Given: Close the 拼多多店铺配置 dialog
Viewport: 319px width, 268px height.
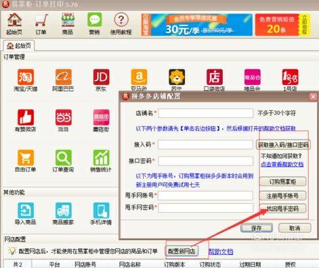Looking at the screenshot, I should 313,97.
